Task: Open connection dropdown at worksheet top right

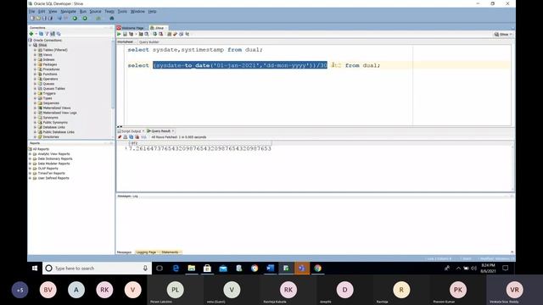Action: pyautogui.click(x=503, y=34)
